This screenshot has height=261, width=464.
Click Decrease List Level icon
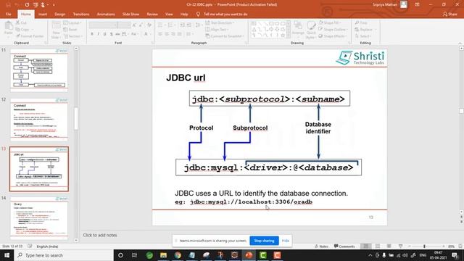[x=182, y=25]
